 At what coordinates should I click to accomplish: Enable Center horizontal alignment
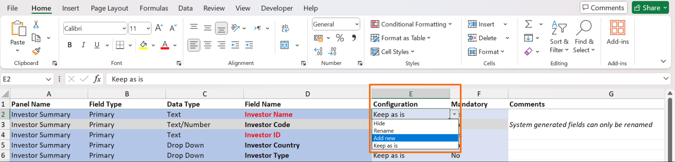click(x=207, y=45)
